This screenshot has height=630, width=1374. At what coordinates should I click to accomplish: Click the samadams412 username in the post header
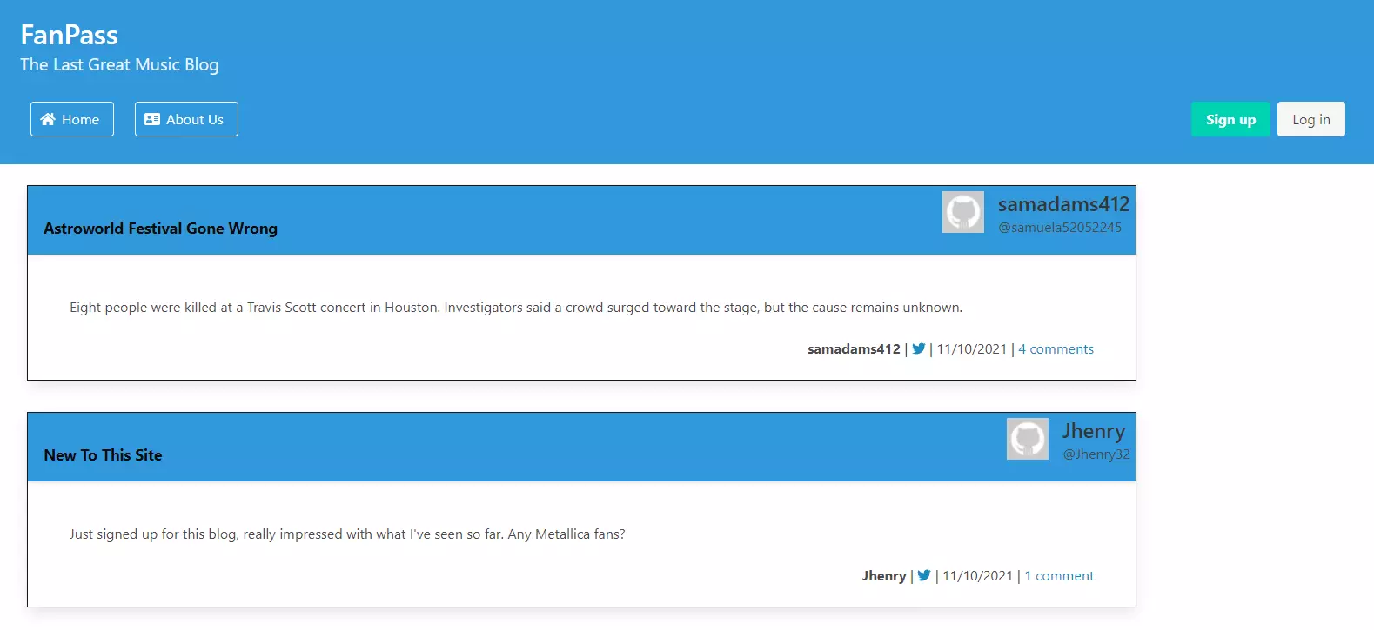tap(1062, 204)
